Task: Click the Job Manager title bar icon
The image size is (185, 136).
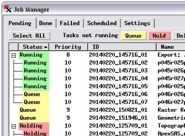Action: tap(8, 9)
